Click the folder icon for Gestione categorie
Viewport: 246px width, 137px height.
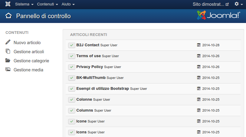(x=8, y=60)
